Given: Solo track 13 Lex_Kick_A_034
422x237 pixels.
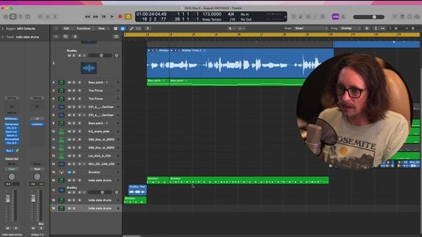Looking at the screenshot, I should point(74,156).
